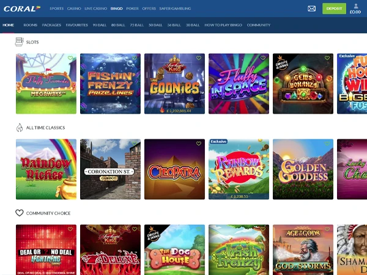Click the Slots section heading
Image resolution: width=367 pixels, height=275 pixels.
(x=32, y=42)
